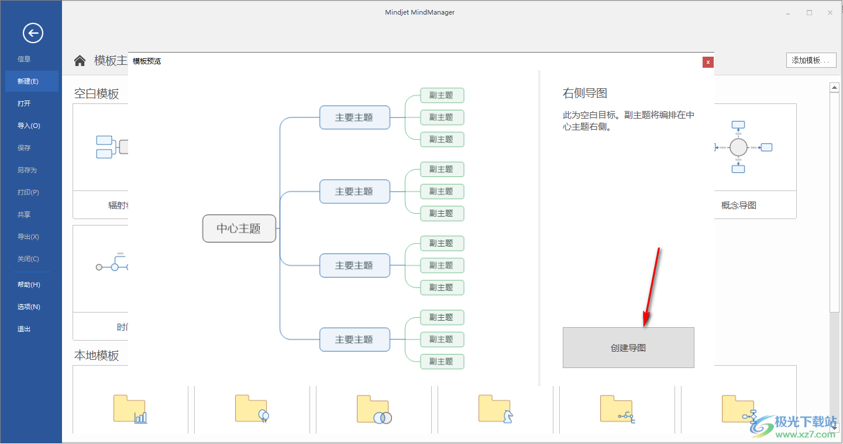Click the vertical scrollbar thumb on the templates list

(x=835, y=202)
